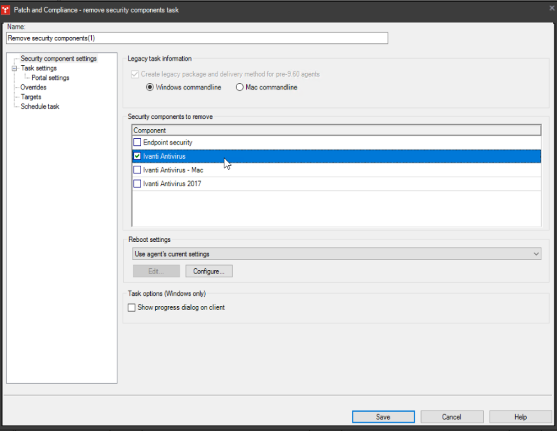This screenshot has height=431, width=557.
Task: Select Ivanti Antivirus 2017 checkbox
Action: (x=137, y=184)
